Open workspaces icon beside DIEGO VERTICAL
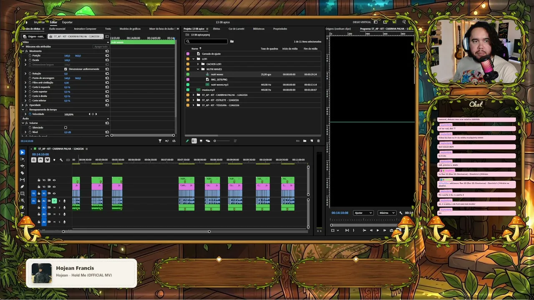Screen dimensions: 534x300 coord(375,22)
